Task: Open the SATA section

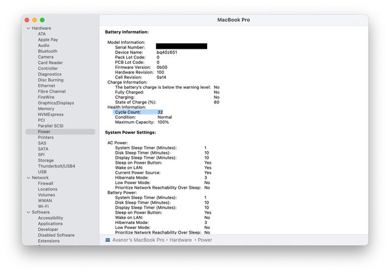Action: point(43,149)
